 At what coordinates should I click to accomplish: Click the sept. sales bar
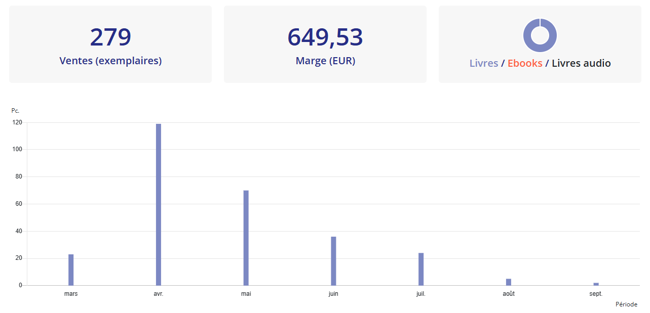596,284
